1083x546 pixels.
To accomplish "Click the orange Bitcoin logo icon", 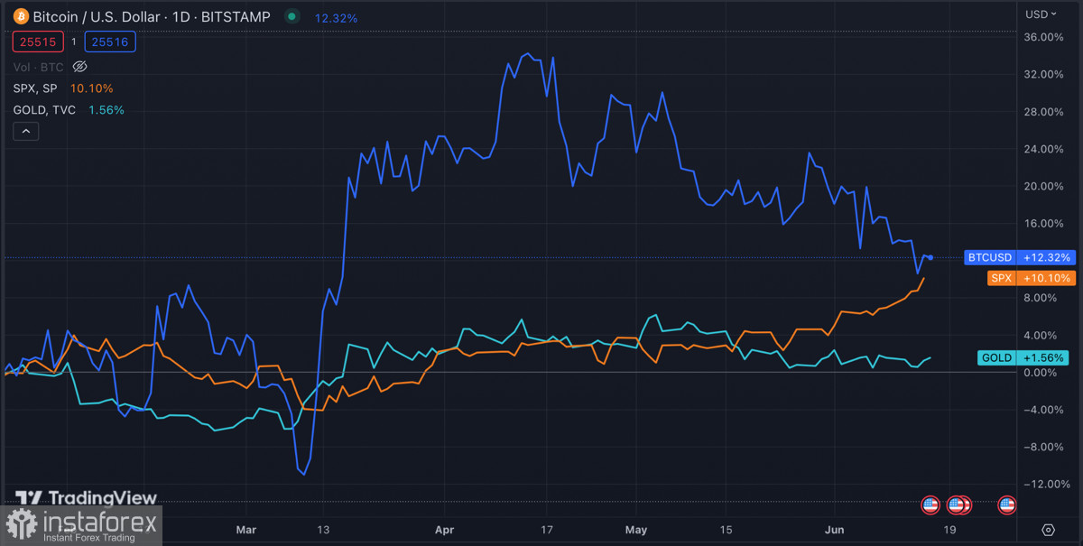I will click(21, 16).
